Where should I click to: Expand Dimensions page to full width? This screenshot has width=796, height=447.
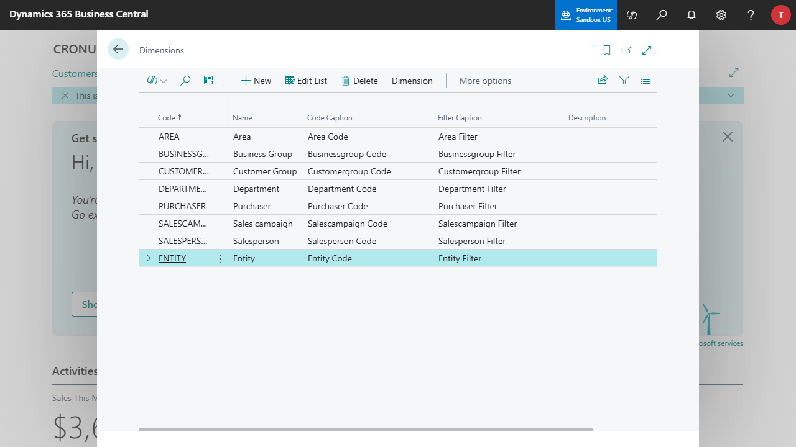pyautogui.click(x=647, y=50)
